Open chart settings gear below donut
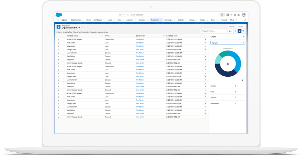303x158 pixels. click(243, 80)
